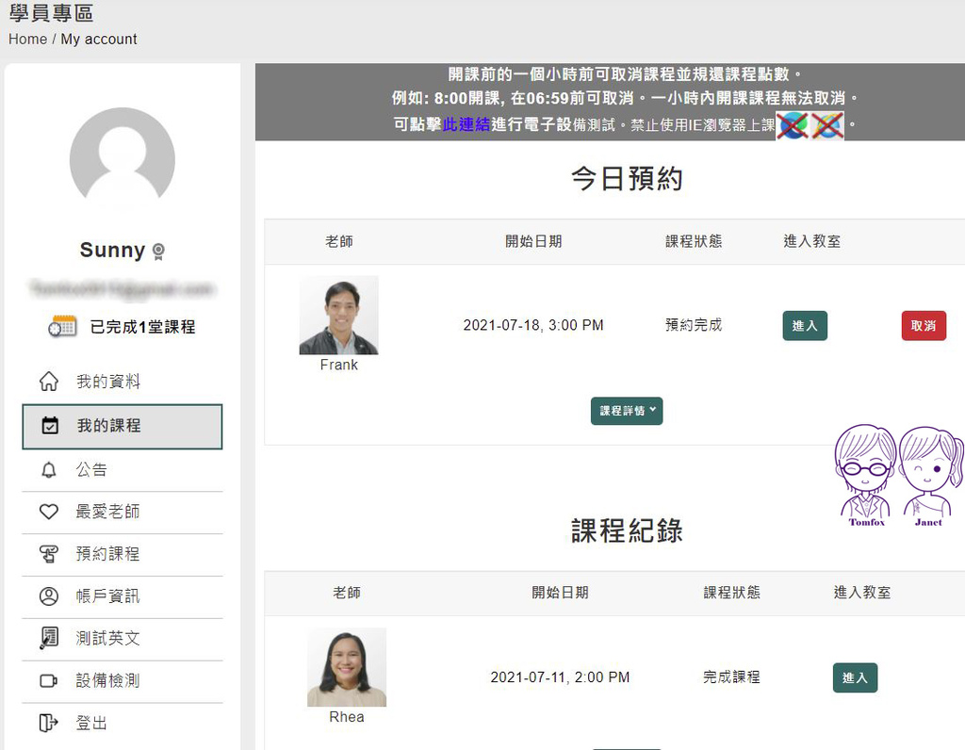Go to 我的資料 in sidebar
Image resolution: width=965 pixels, height=750 pixels.
[122, 382]
